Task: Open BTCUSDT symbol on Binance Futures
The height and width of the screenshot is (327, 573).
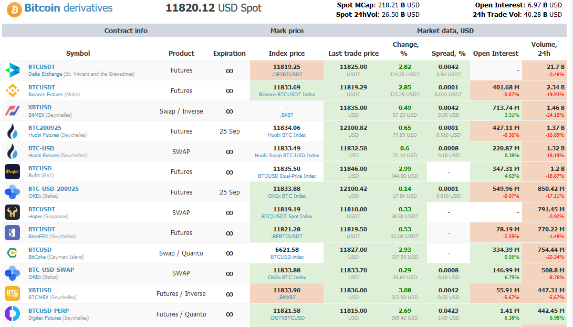Action: [41, 87]
